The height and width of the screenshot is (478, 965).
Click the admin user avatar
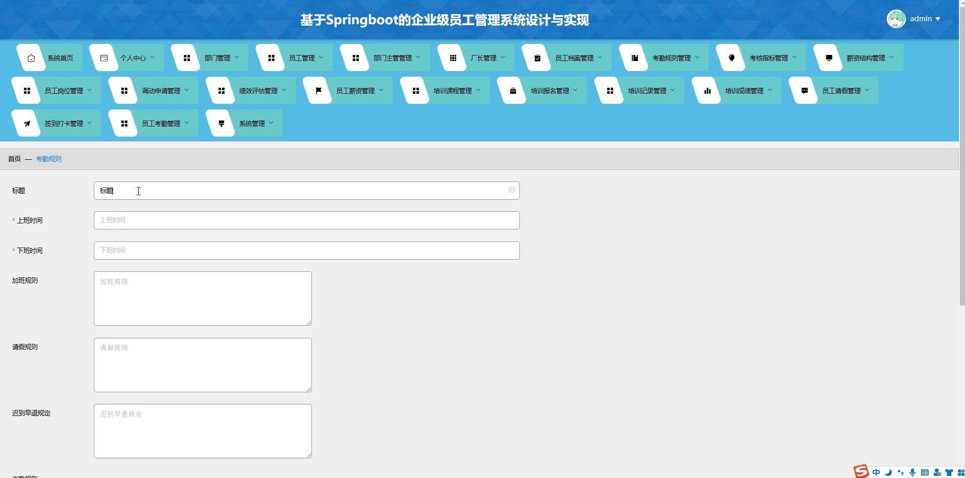[x=896, y=19]
